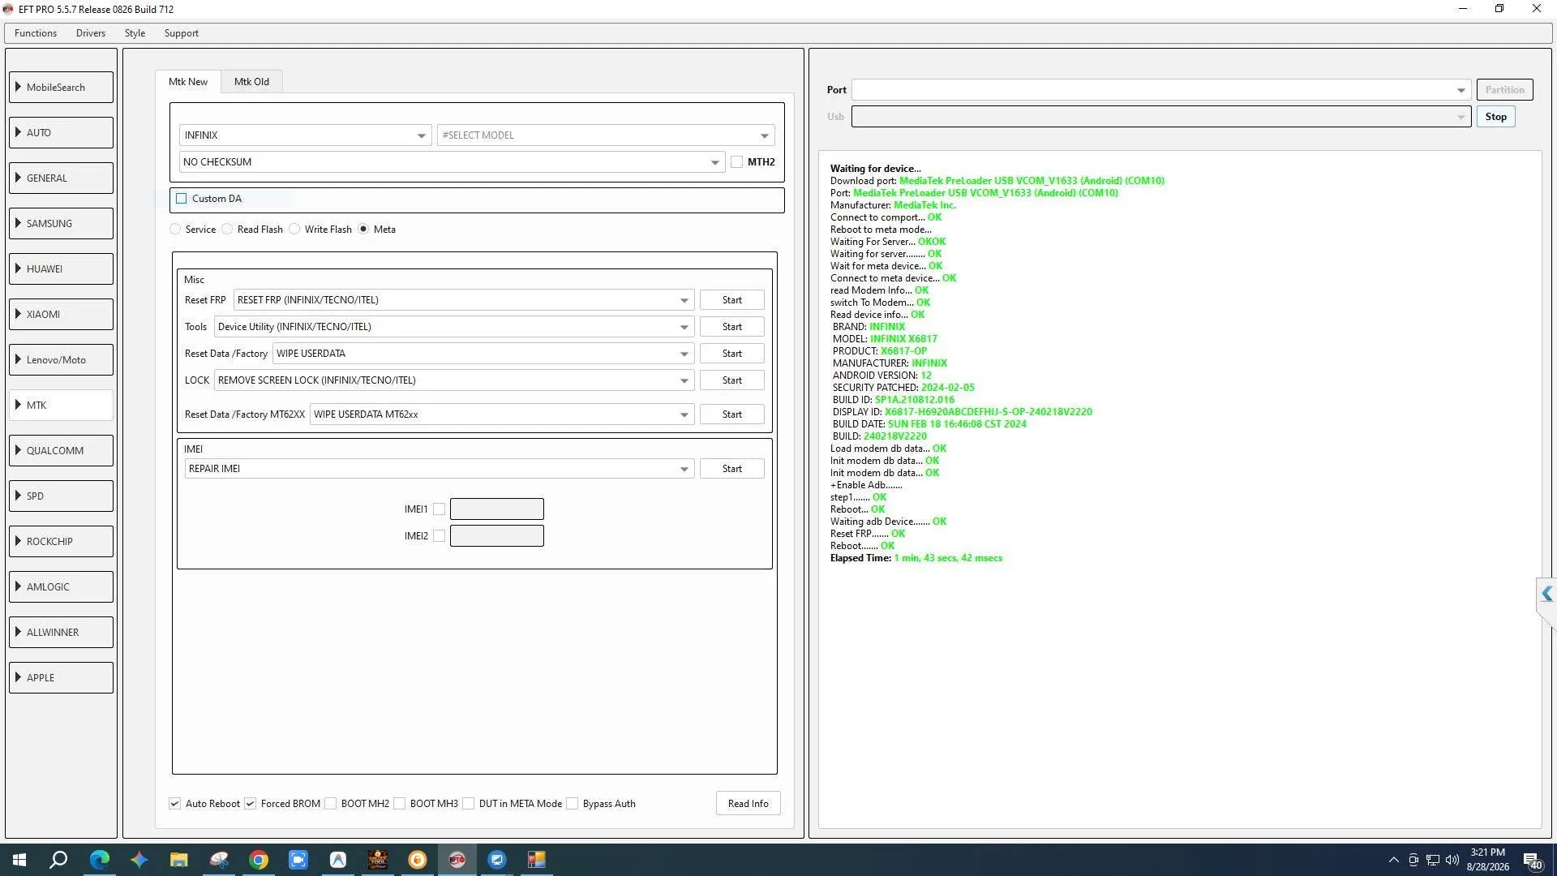The width and height of the screenshot is (1557, 876).
Task: Open the Windows Start menu
Action: [x=19, y=860]
